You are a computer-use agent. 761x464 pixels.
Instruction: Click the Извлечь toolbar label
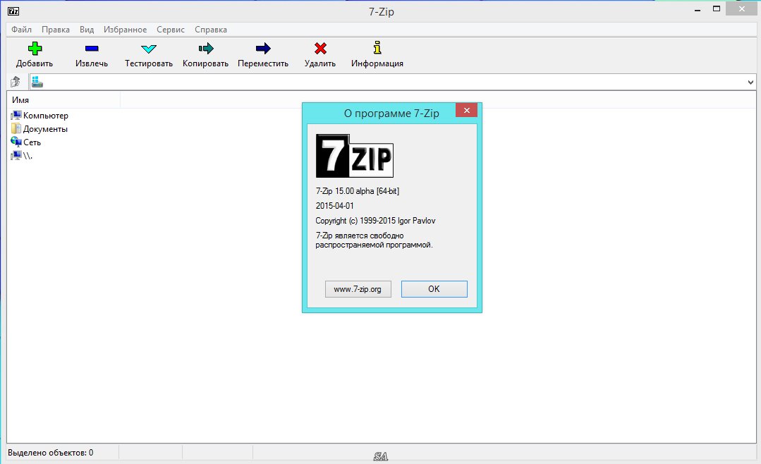(x=92, y=63)
